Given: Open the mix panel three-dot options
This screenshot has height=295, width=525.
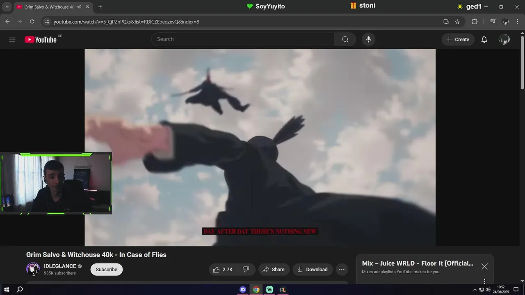Looking at the screenshot, I should point(484,281).
